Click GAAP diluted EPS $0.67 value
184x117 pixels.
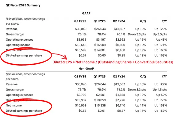point(82,55)
